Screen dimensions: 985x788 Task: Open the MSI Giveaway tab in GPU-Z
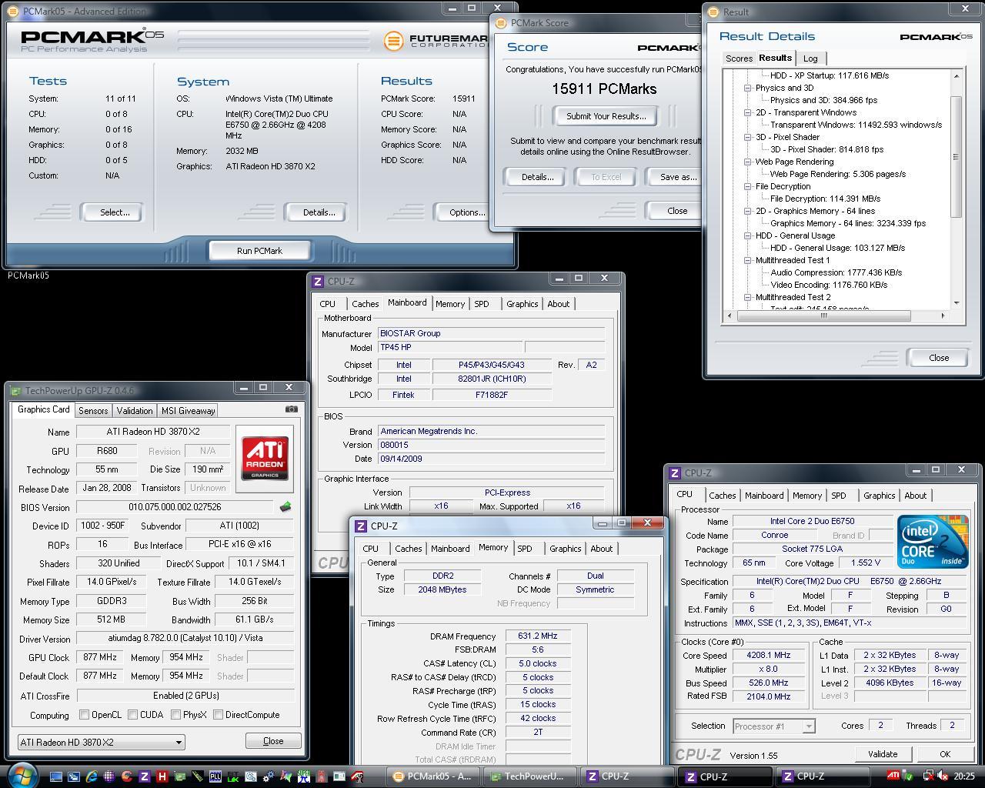pyautogui.click(x=189, y=411)
